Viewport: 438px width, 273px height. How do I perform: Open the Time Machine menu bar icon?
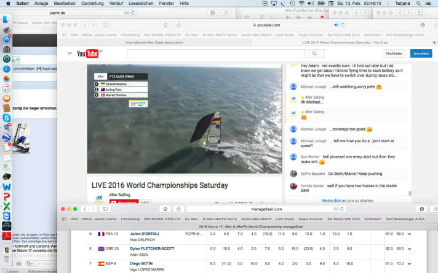292,3
